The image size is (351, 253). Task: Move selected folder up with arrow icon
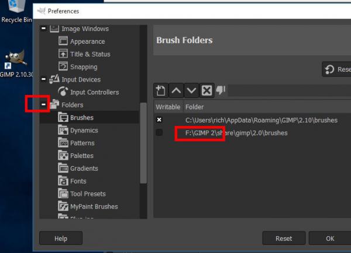click(176, 90)
